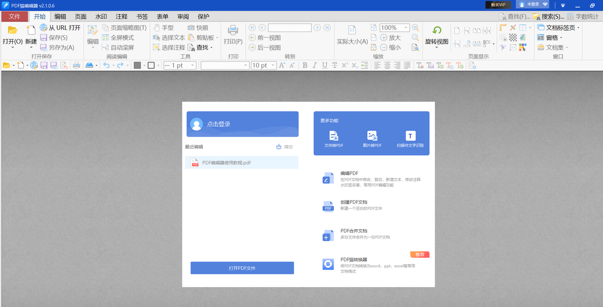Click 扫描件文字识别 OCR icon
This screenshot has width=603, height=307.
(410, 136)
